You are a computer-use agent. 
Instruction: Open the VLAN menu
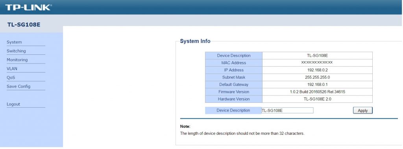pos(12,69)
